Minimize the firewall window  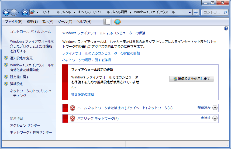[x=205, y=3]
